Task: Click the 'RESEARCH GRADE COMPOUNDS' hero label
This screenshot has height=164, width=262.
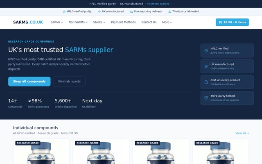Action: (31, 41)
